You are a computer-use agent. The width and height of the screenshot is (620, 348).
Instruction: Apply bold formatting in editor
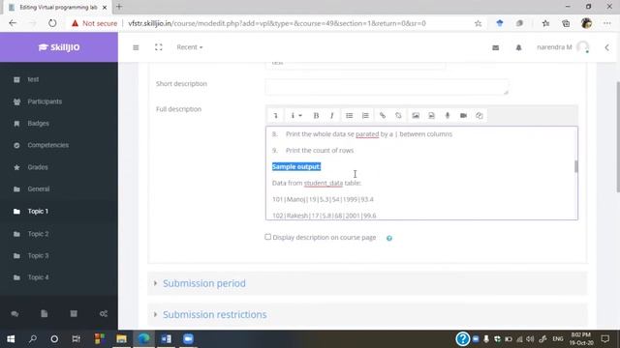tap(316, 116)
